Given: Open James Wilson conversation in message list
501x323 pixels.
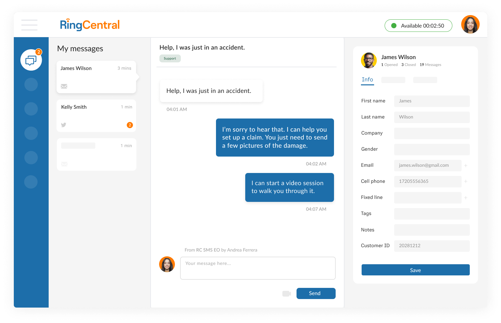Looking at the screenshot, I should [x=96, y=77].
